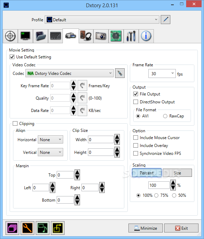Image resolution: width=204 pixels, height=239 pixels.
Task: Click the pencil edit profile icon
Action: coord(166,20)
